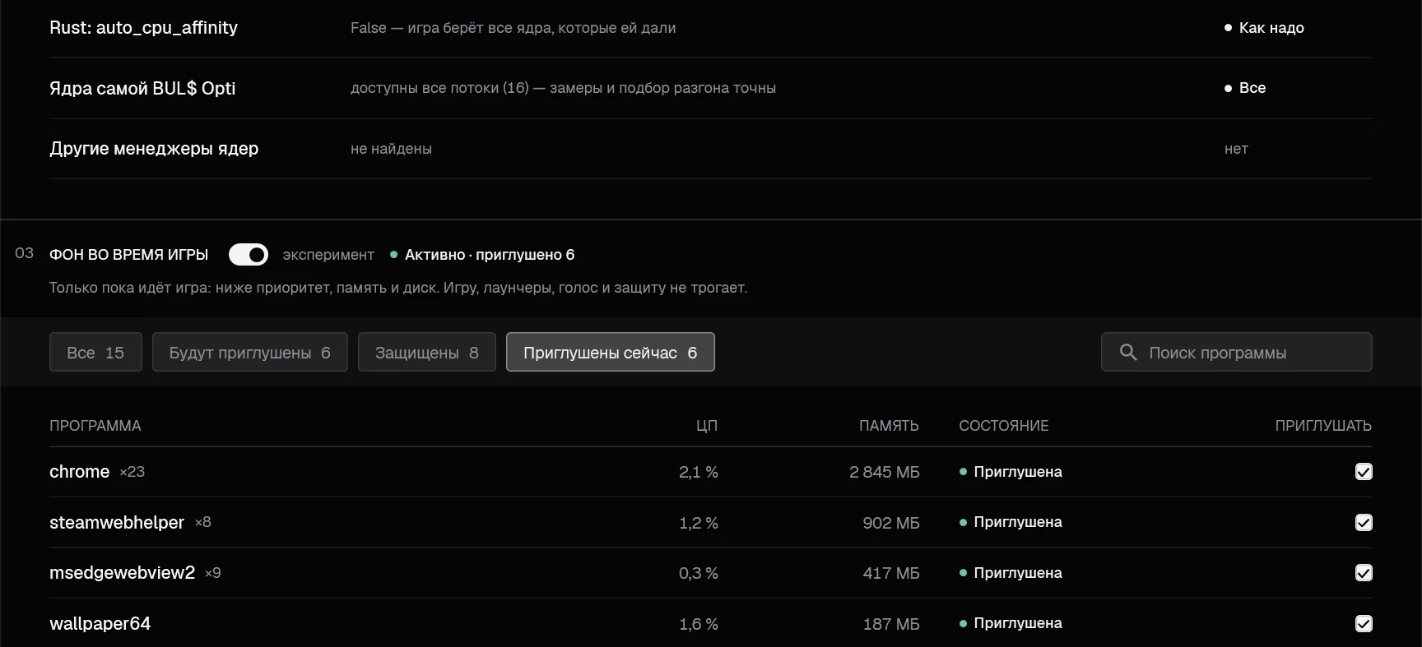The image size is (1422, 647).
Task: Click the 'ФОН ВО ВРЕМЯ ИГРЫ' heading
Action: click(129, 255)
